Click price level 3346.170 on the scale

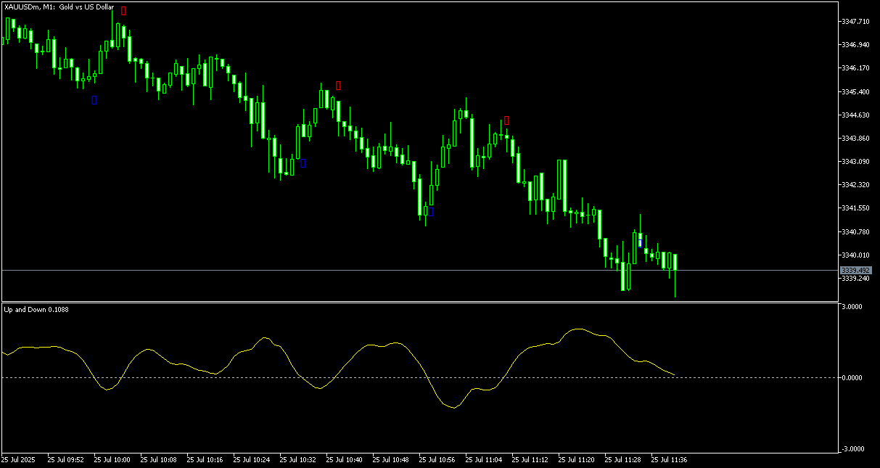pyautogui.click(x=855, y=68)
